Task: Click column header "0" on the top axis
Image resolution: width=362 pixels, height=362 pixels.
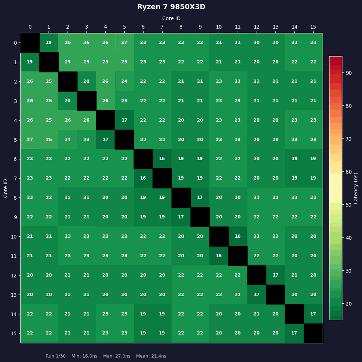Action: (30, 27)
